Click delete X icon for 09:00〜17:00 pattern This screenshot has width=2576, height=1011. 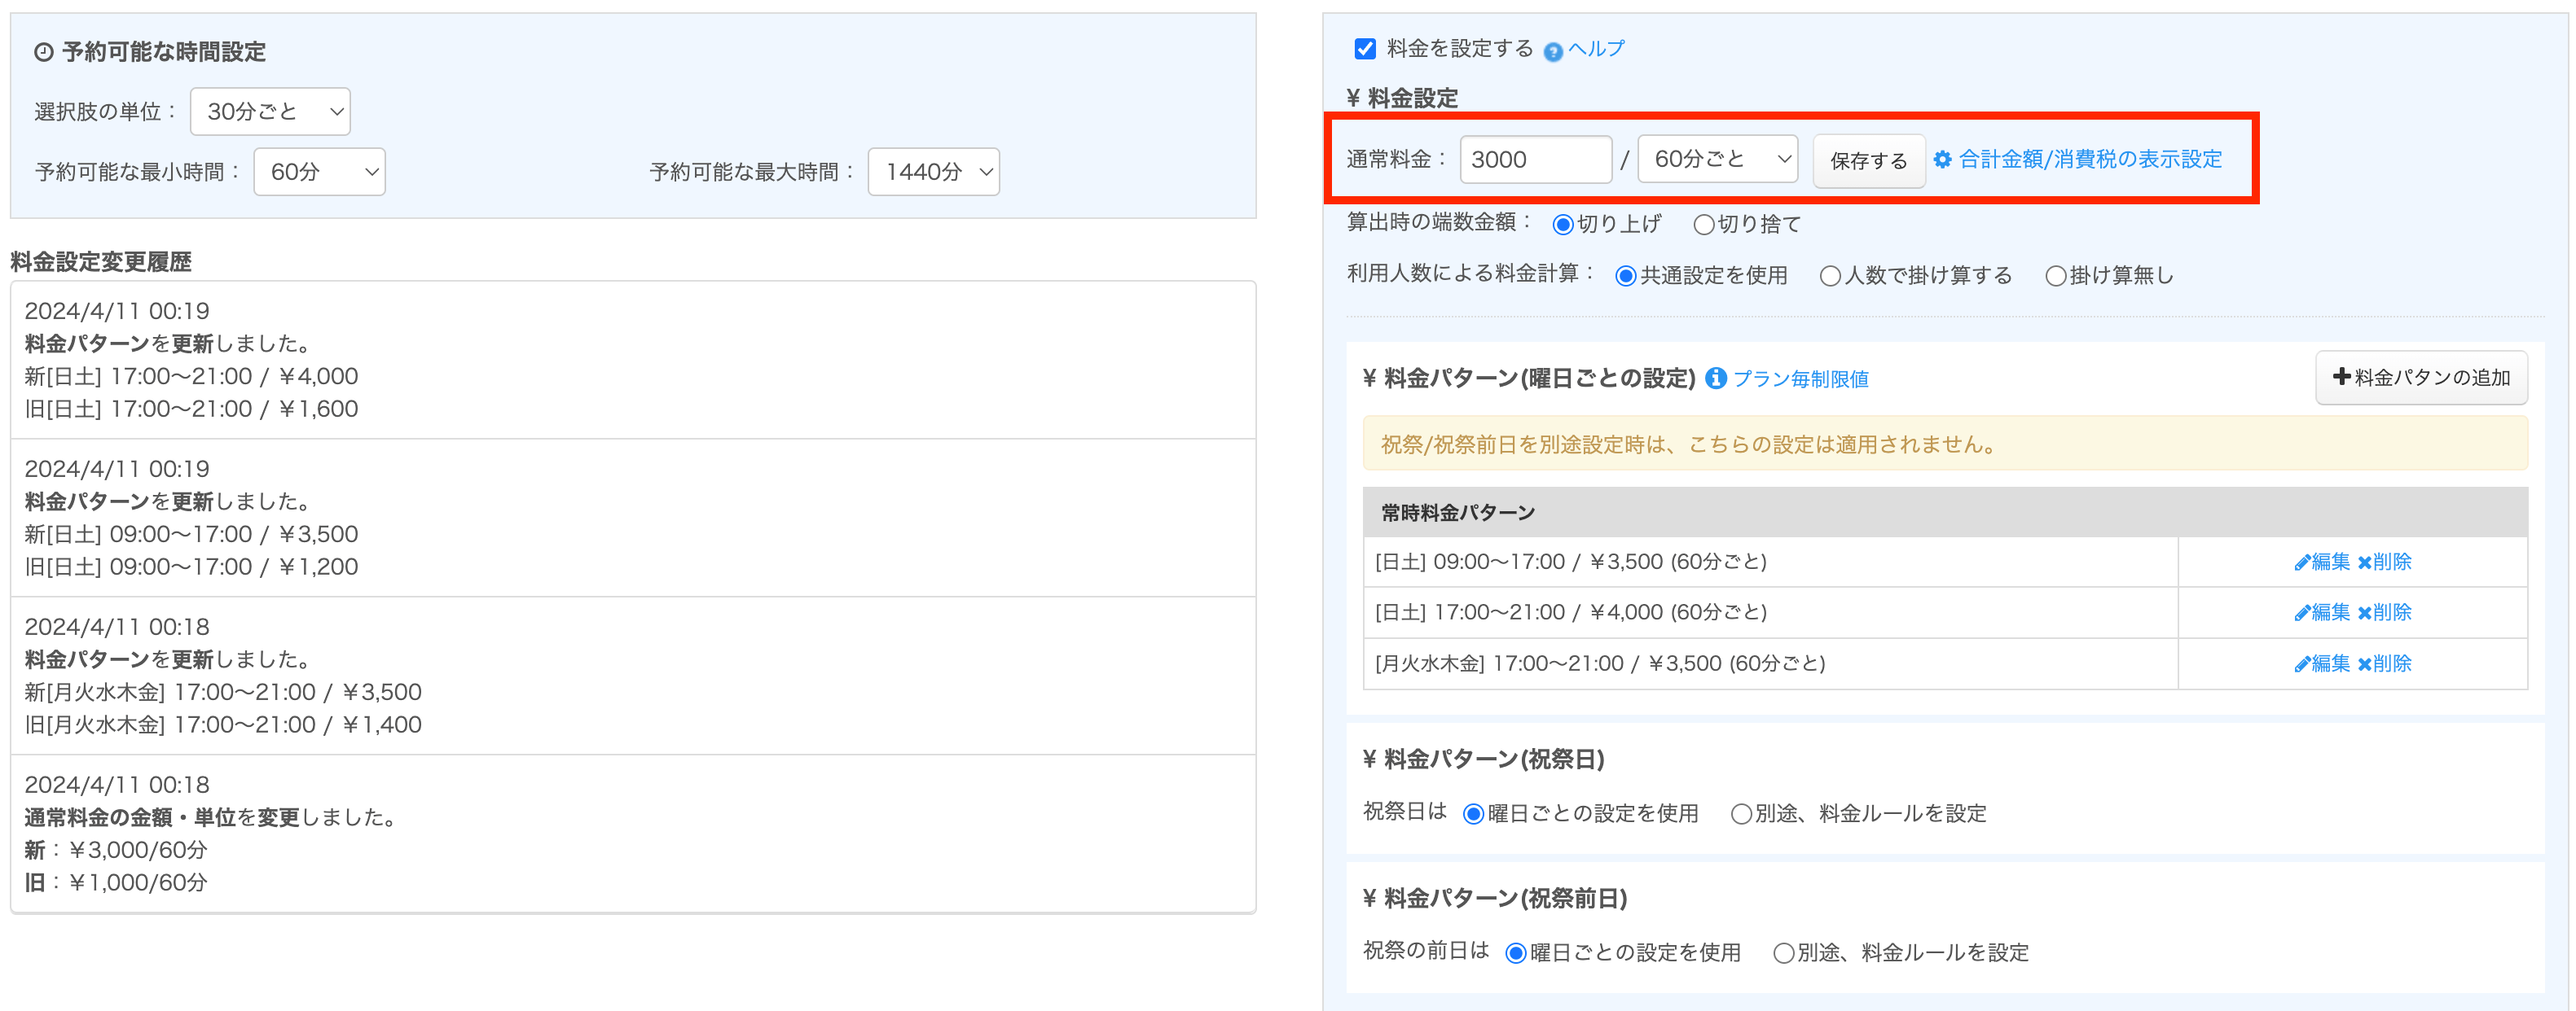2364,563
